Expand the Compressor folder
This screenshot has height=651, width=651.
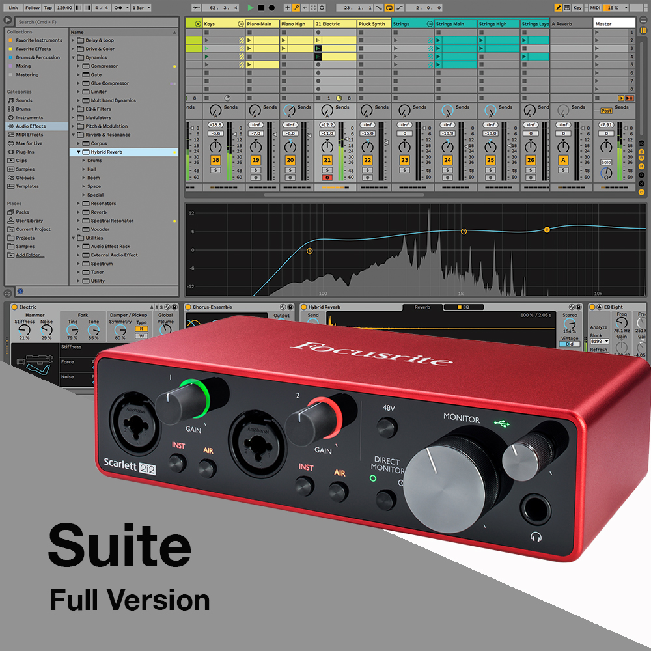79,66
